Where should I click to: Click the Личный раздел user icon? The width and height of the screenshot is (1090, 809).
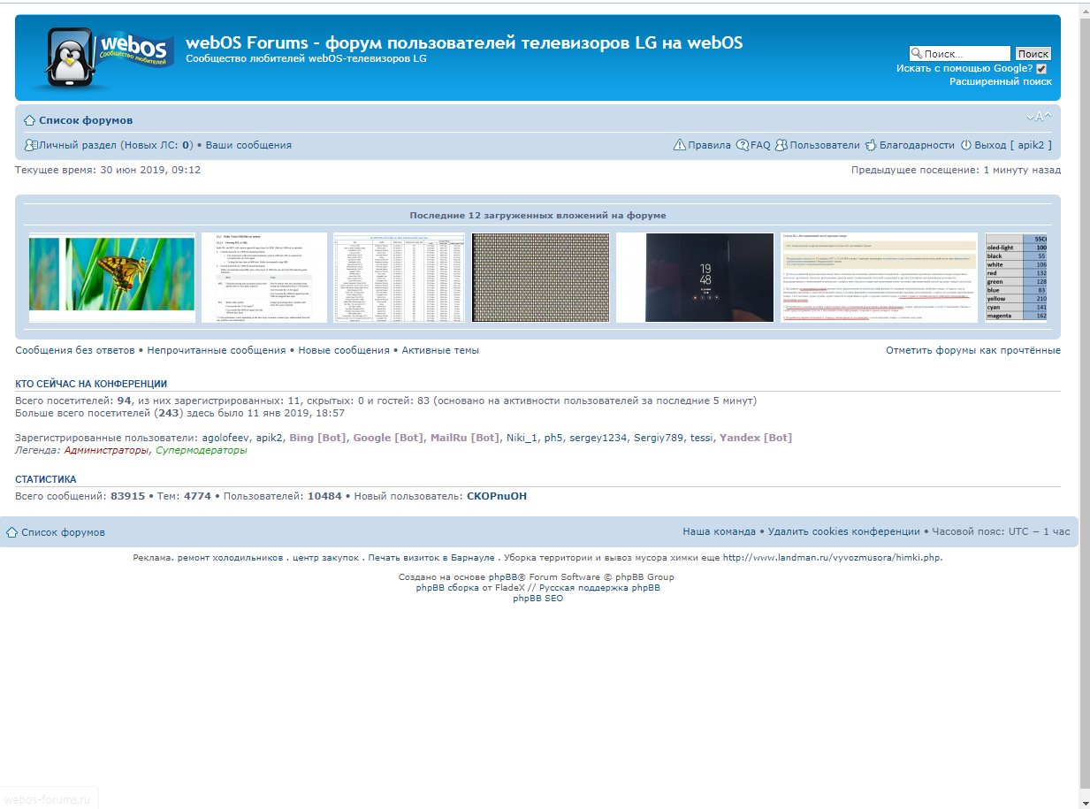tap(31, 145)
